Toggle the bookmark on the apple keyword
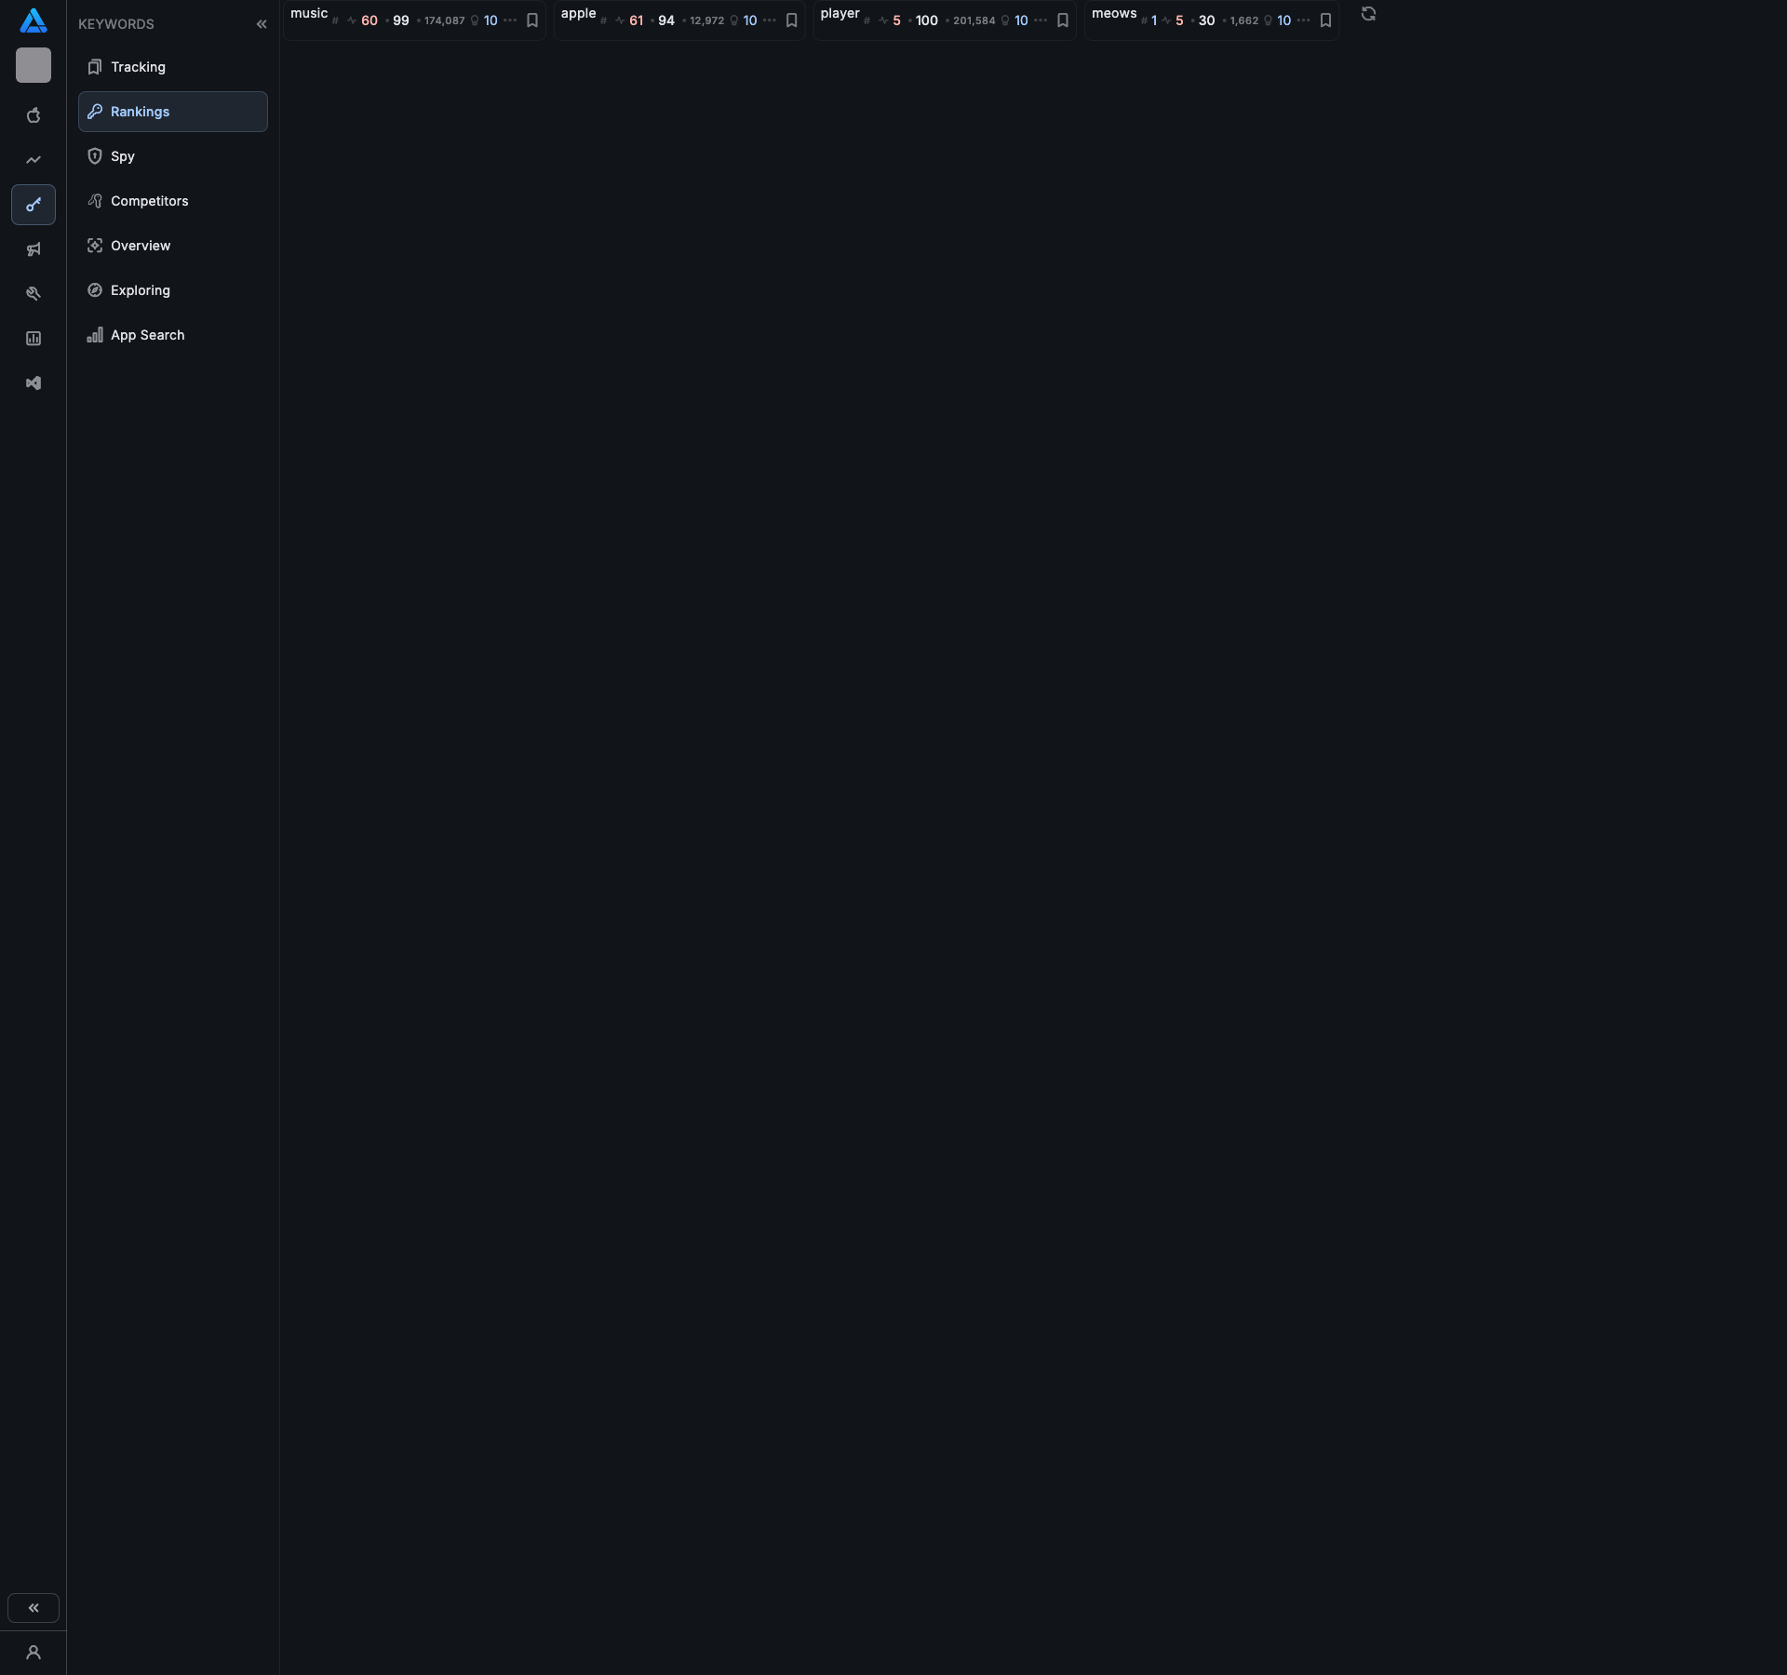 coord(792,20)
